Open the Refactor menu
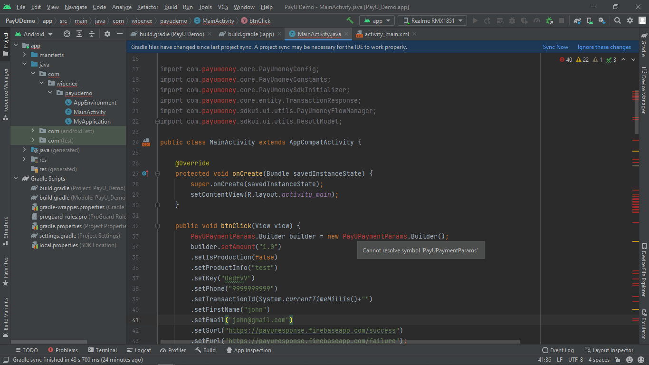649x365 pixels. point(148,7)
